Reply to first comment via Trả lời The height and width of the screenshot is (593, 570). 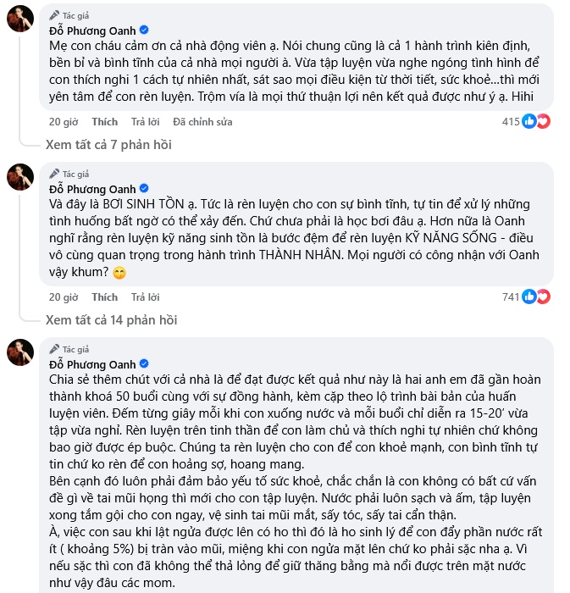(145, 122)
